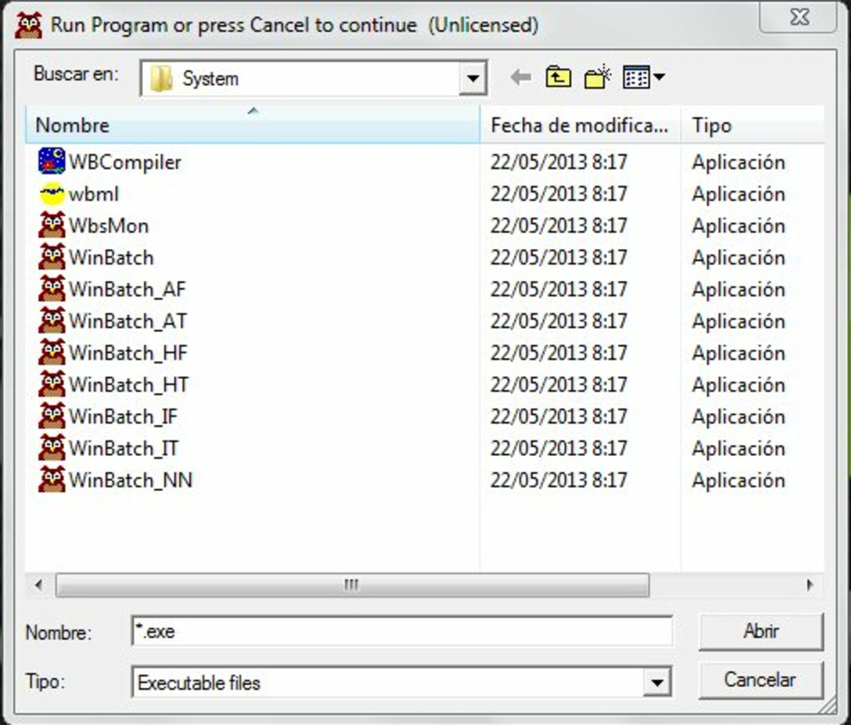The width and height of the screenshot is (851, 725).
Task: Click the WinBatch_HF owl icon
Action: [x=52, y=353]
